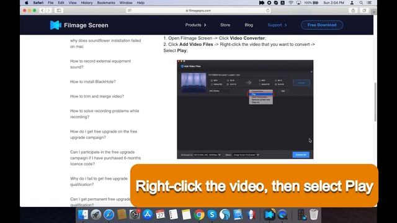Open 'How to trim and merge video?'
397x223 pixels.
pyautogui.click(x=97, y=97)
